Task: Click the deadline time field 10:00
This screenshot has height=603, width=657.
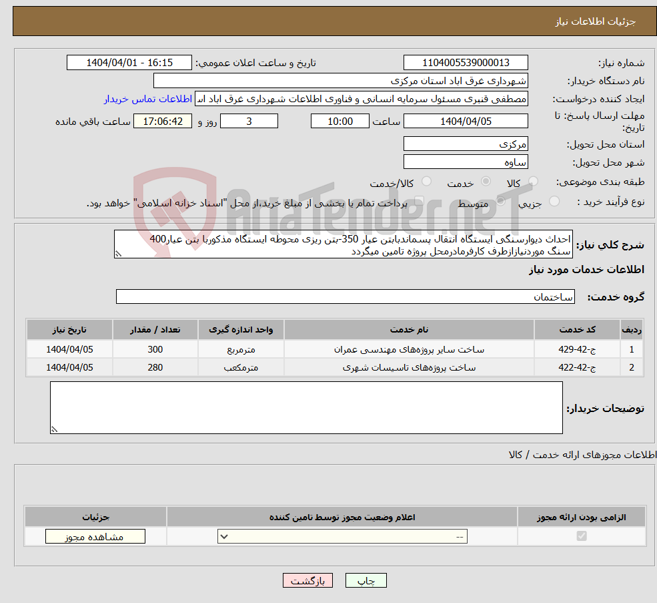Action: point(340,122)
